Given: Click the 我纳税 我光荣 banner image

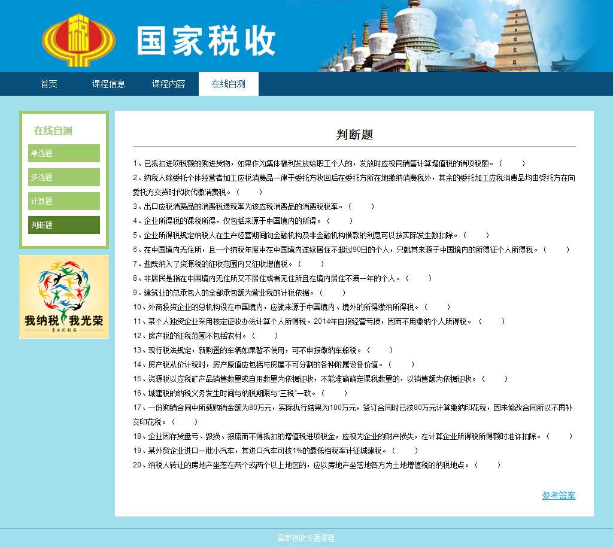Looking at the screenshot, I should pyautogui.click(x=64, y=297).
